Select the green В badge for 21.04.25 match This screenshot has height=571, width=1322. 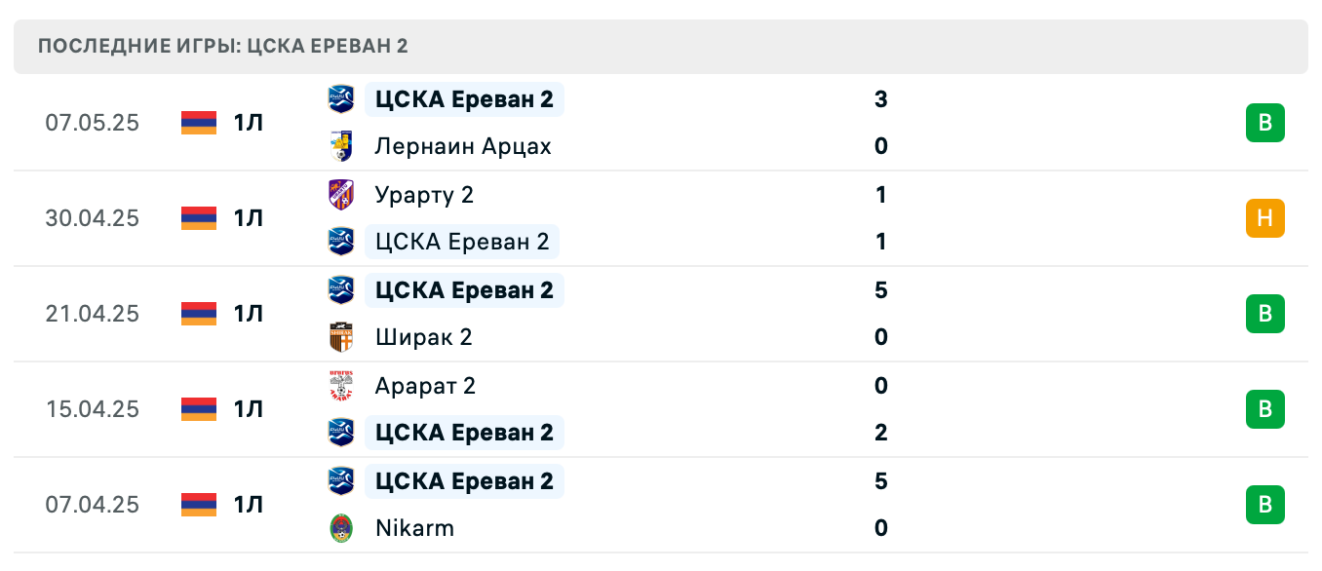1264,313
